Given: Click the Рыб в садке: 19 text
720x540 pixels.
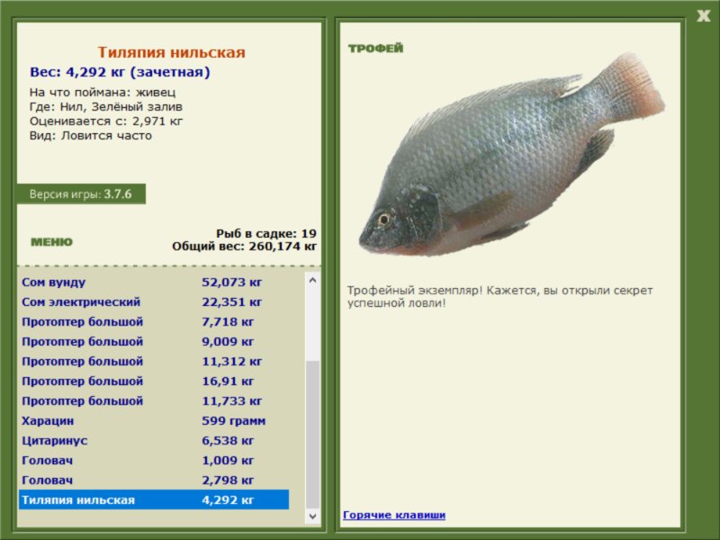Looking at the screenshot, I should [x=266, y=233].
